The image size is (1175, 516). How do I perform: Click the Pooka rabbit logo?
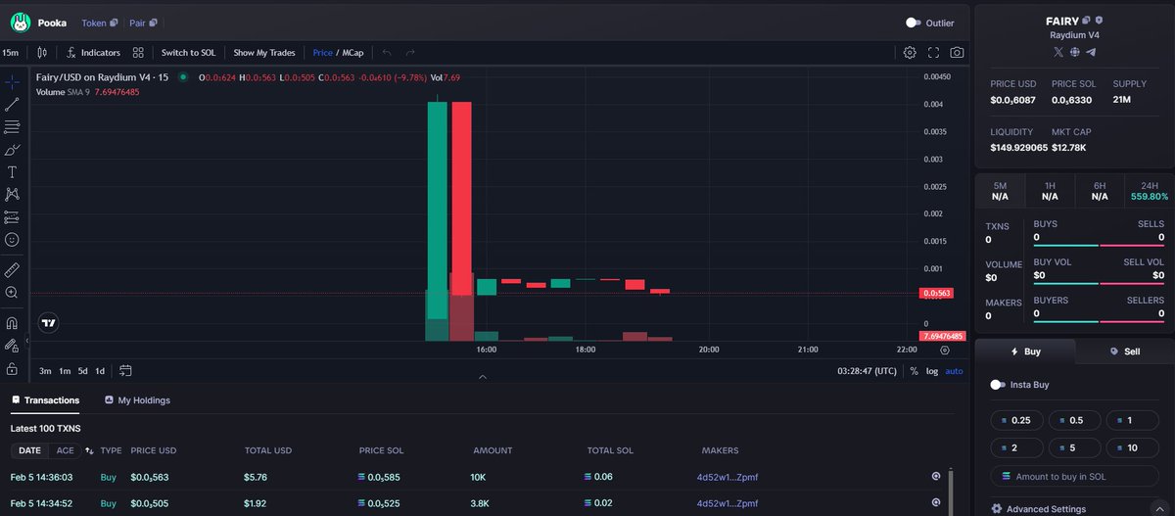click(19, 22)
